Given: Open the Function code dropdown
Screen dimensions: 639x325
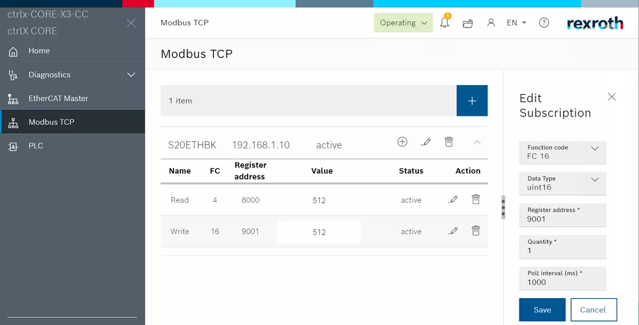Looking at the screenshot, I should 562,152.
